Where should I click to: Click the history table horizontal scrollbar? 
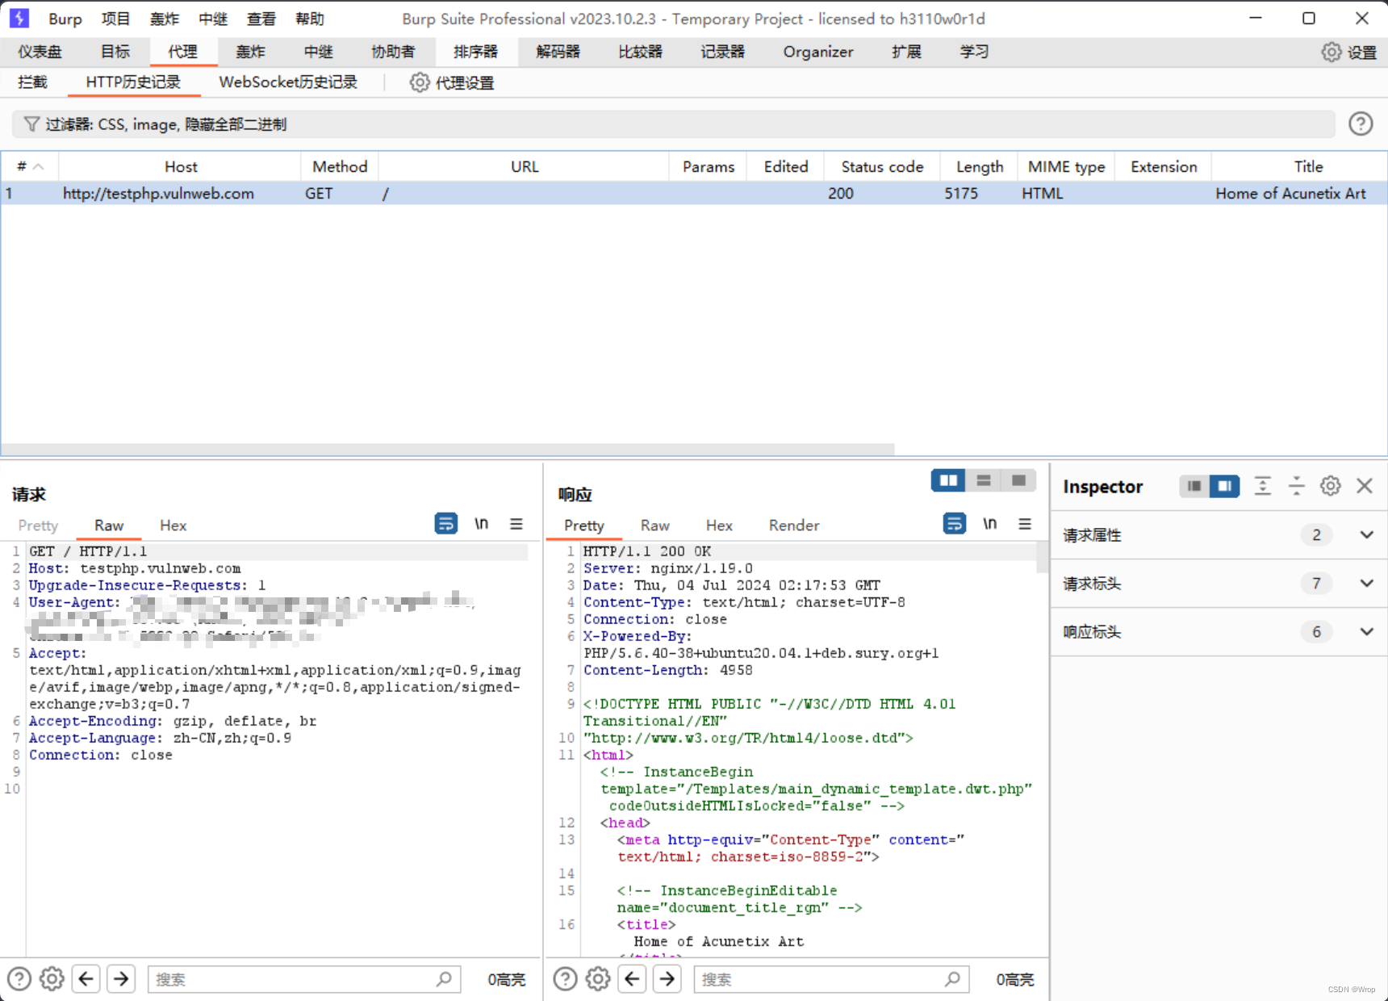pyautogui.click(x=448, y=449)
